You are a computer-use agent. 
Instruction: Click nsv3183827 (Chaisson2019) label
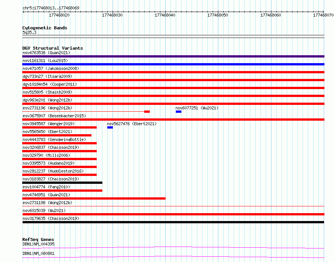coord(51,179)
